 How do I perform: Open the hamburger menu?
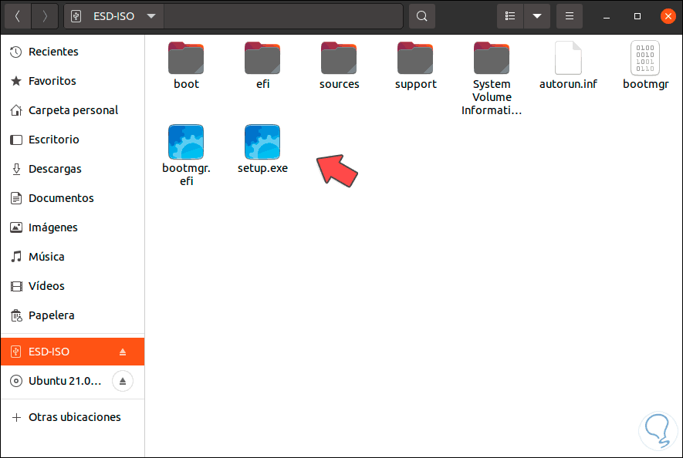click(569, 15)
